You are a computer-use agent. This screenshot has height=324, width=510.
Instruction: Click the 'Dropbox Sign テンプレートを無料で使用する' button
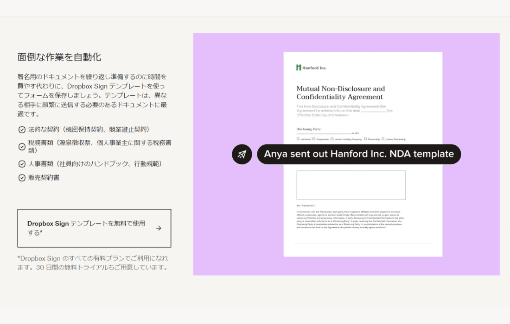tap(94, 228)
